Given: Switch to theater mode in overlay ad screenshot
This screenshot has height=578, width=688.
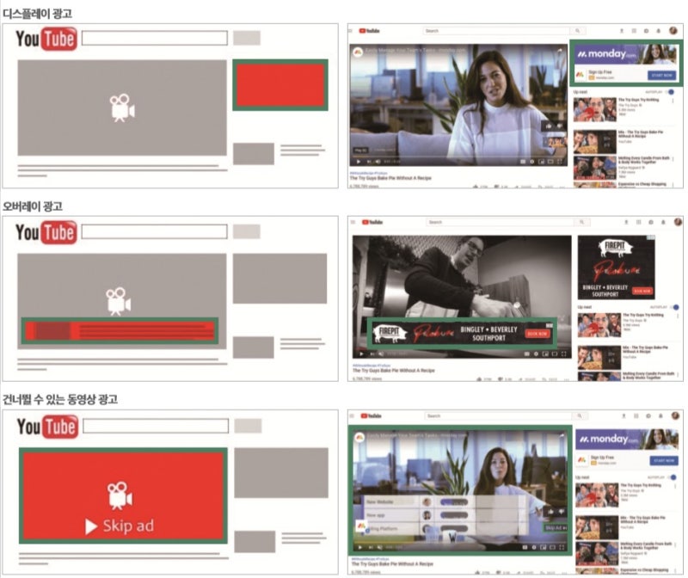Looking at the screenshot, I should click(x=555, y=354).
